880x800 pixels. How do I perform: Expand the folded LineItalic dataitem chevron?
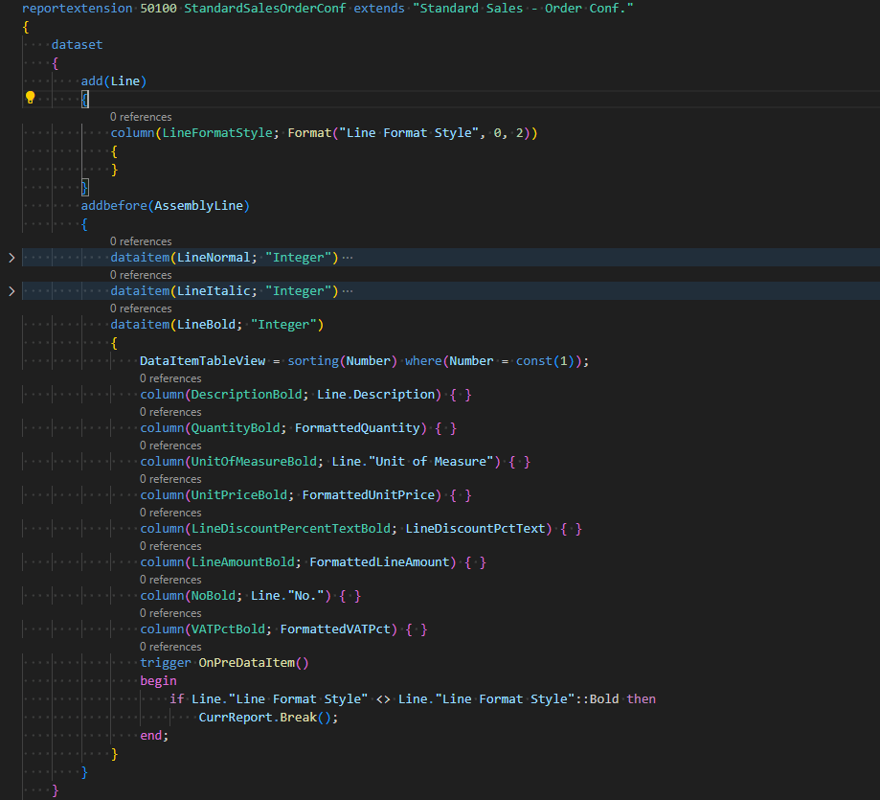point(11,291)
